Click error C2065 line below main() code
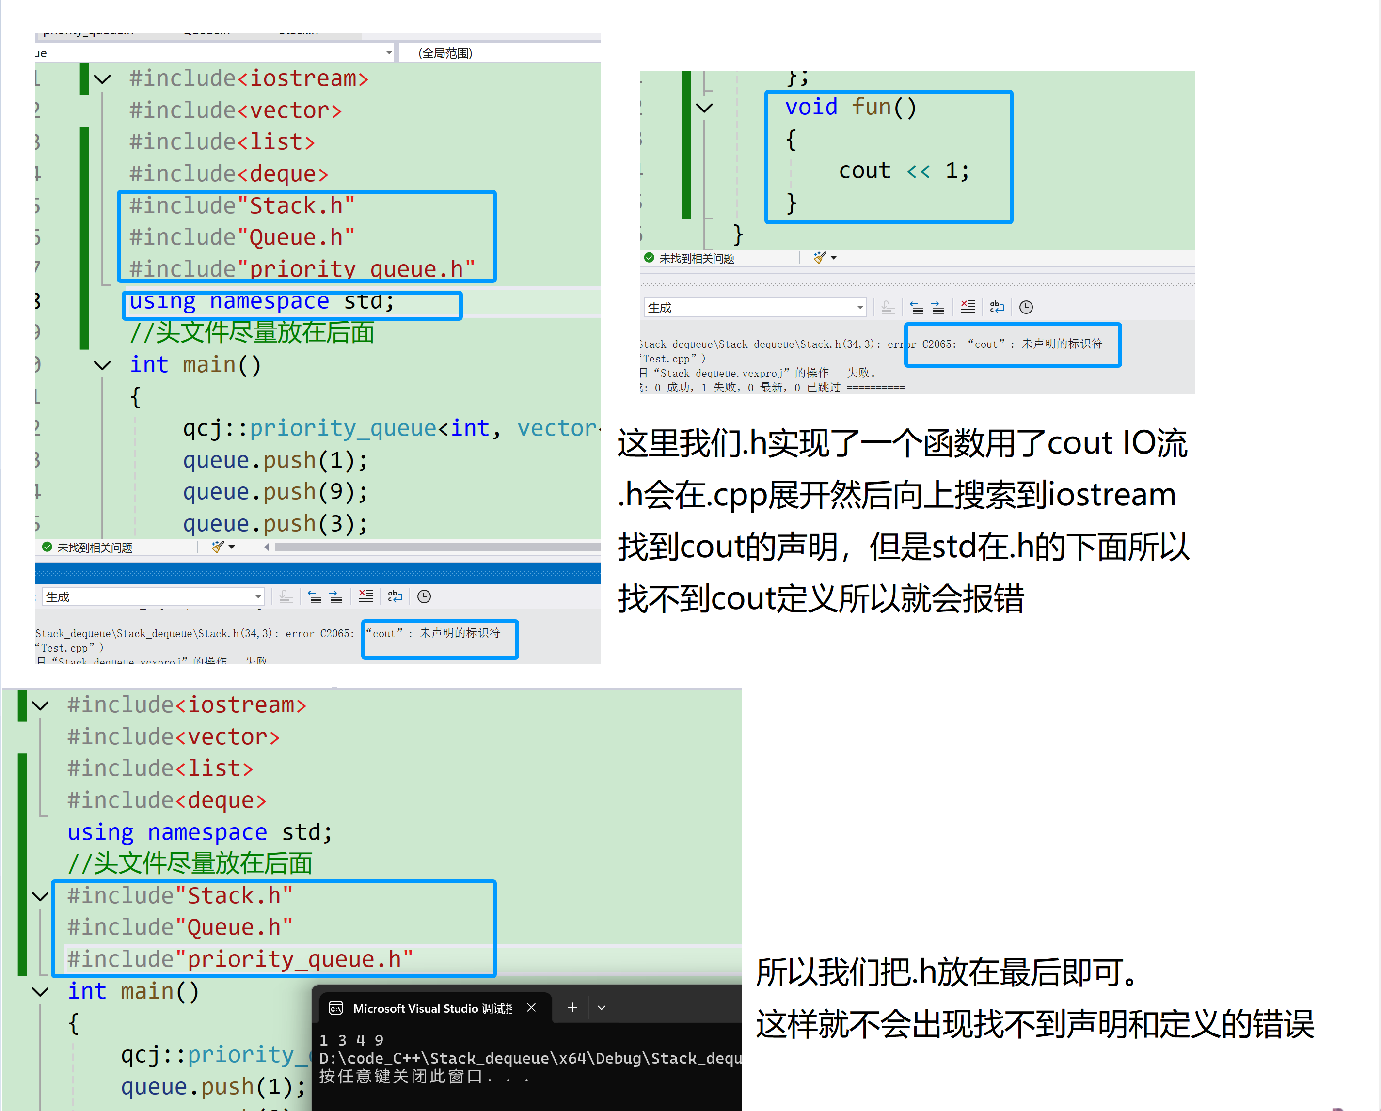1381x1111 pixels. click(x=268, y=633)
